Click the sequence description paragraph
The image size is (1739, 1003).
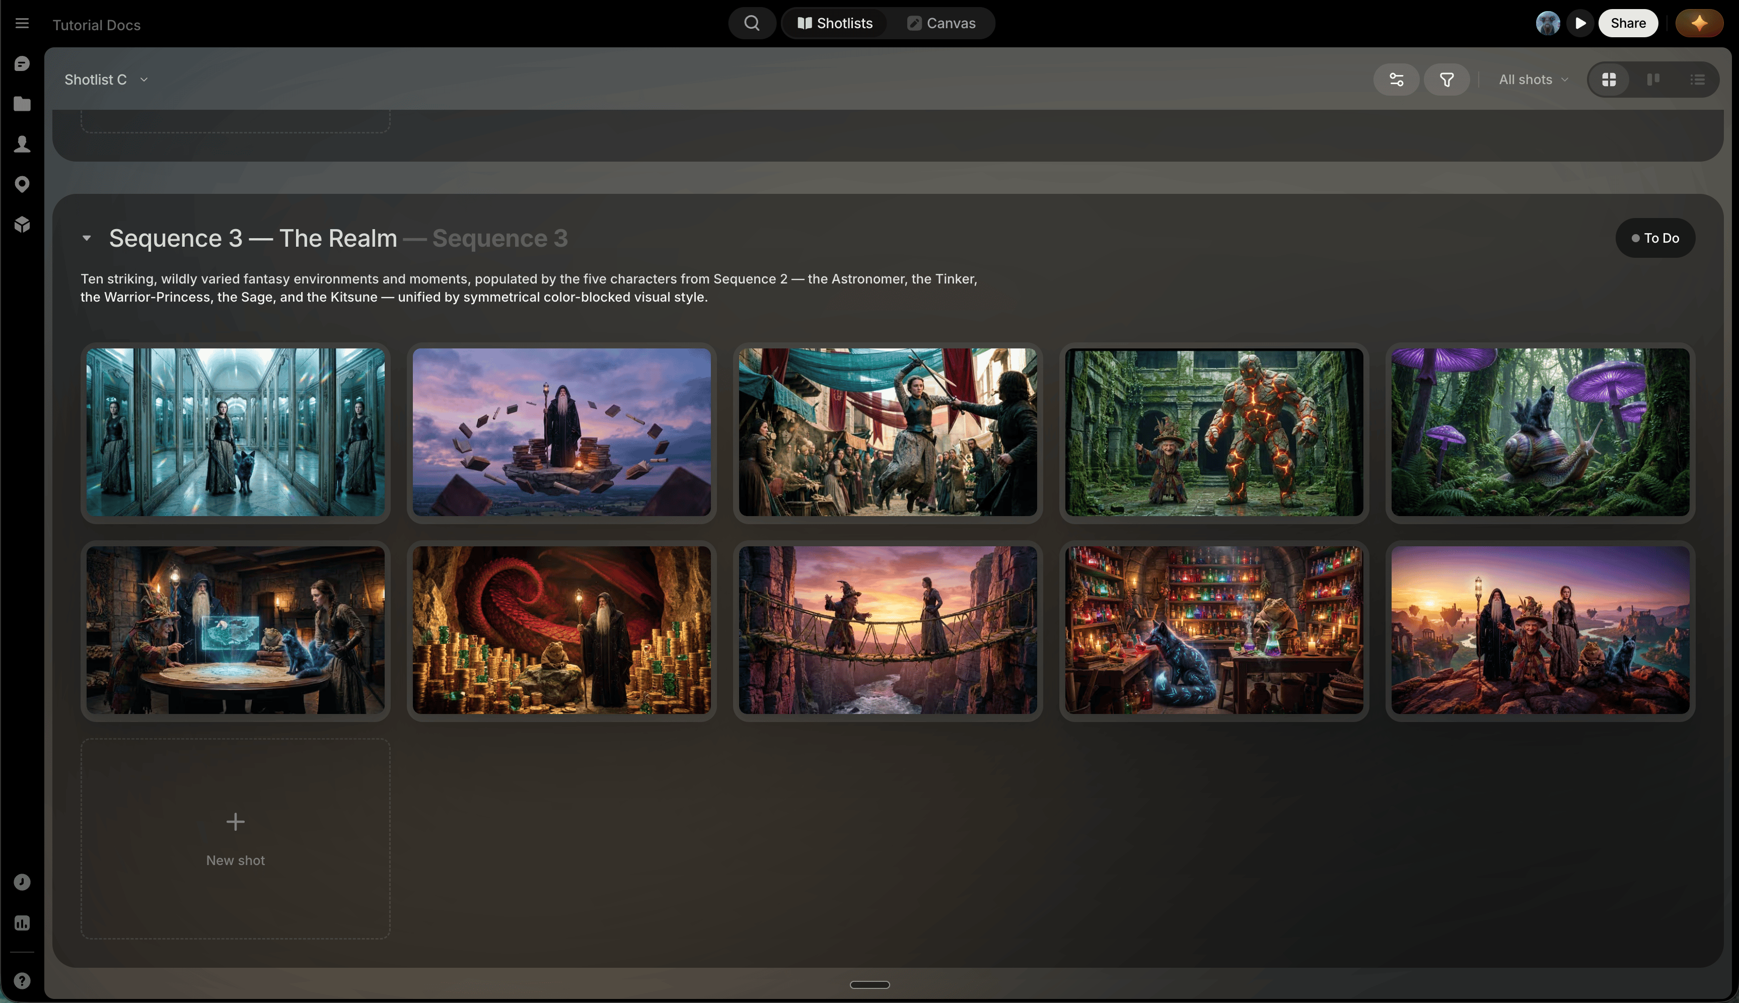528,288
